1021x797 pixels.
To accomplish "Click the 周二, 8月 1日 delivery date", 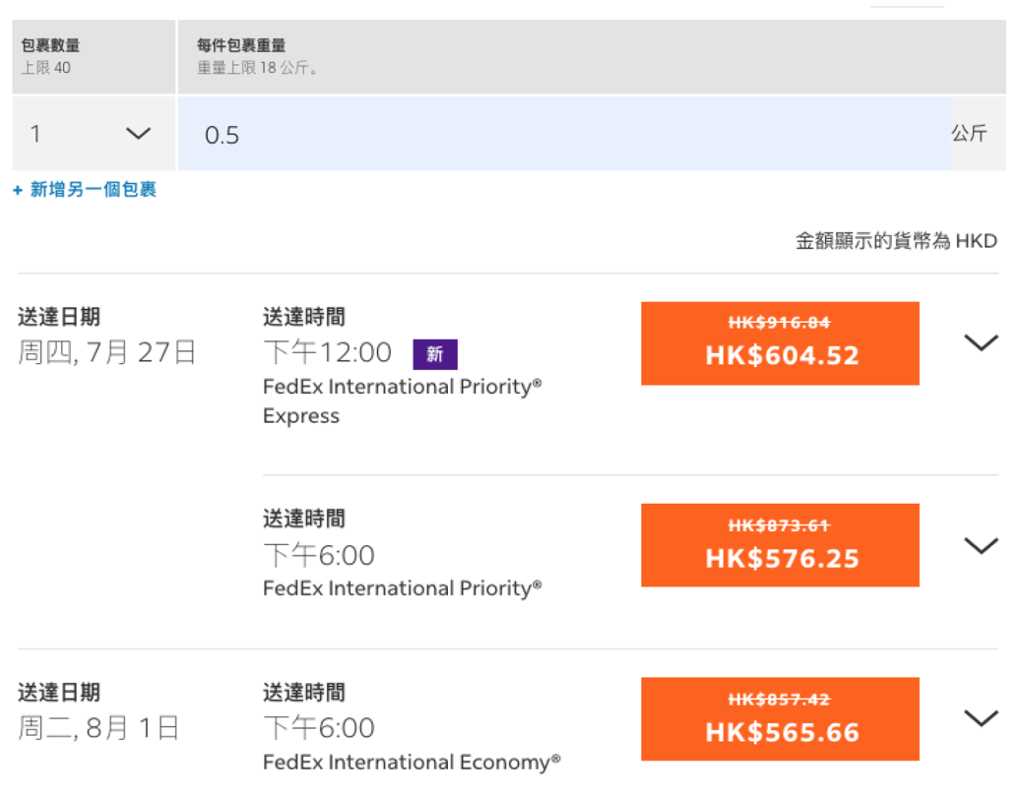I will pos(98,728).
